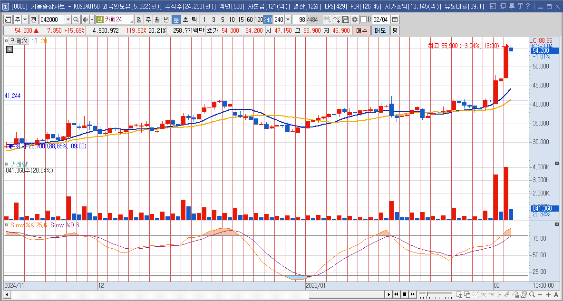Click the overlapping windows icon at bottom
This screenshot has height=301, width=563.
[x=467, y=294]
